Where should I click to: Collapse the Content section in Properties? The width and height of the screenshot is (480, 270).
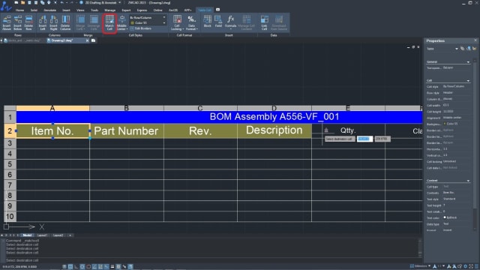(x=468, y=181)
